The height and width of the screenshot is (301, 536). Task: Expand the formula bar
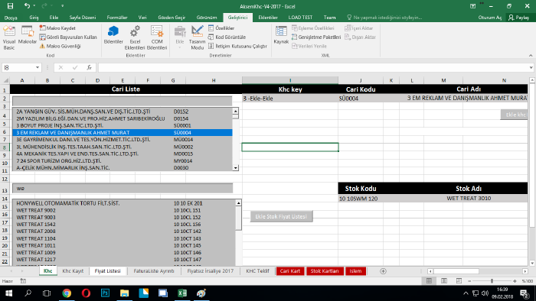[531, 67]
